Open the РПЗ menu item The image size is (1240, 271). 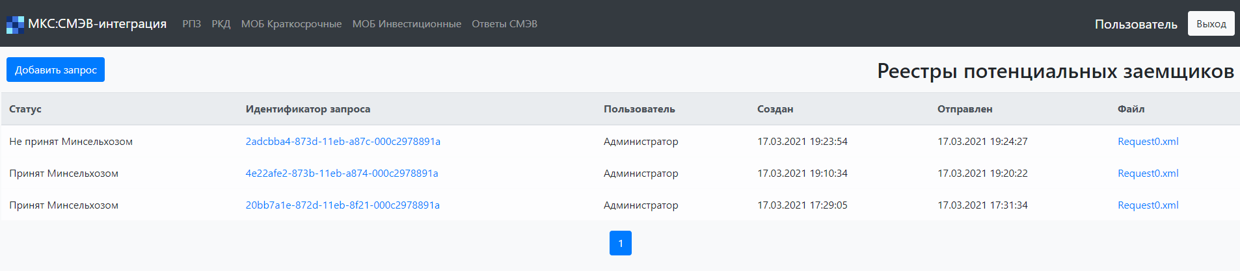191,24
